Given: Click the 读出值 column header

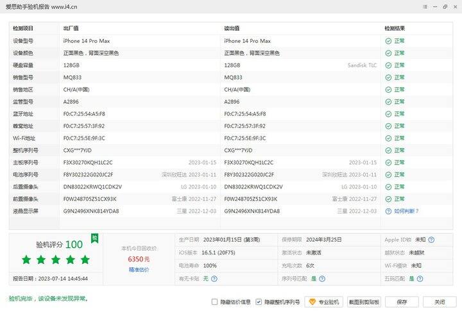Looking at the screenshot, I should pos(232,28).
